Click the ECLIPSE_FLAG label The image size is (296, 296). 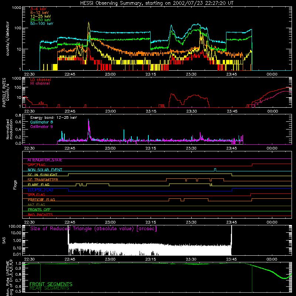[x=40, y=190]
